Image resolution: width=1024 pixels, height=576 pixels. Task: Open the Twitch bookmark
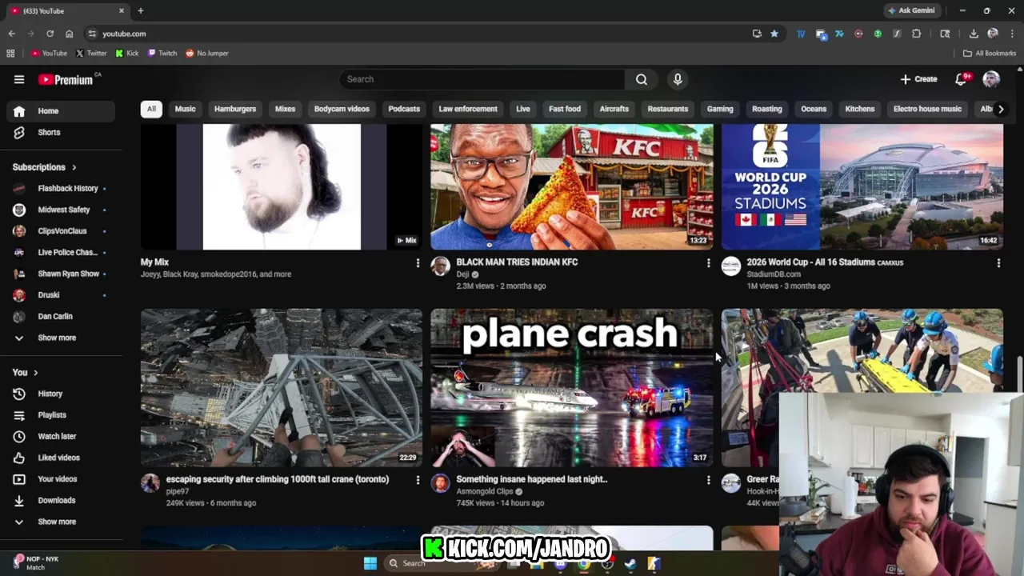[162, 54]
